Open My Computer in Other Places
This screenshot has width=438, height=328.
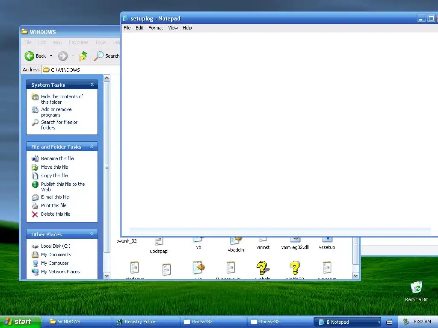[55, 263]
